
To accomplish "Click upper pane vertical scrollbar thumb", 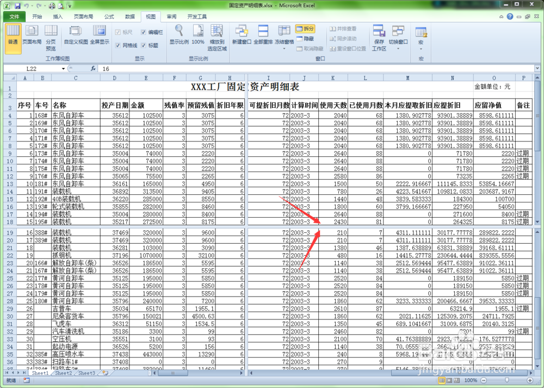I will click(x=537, y=115).
